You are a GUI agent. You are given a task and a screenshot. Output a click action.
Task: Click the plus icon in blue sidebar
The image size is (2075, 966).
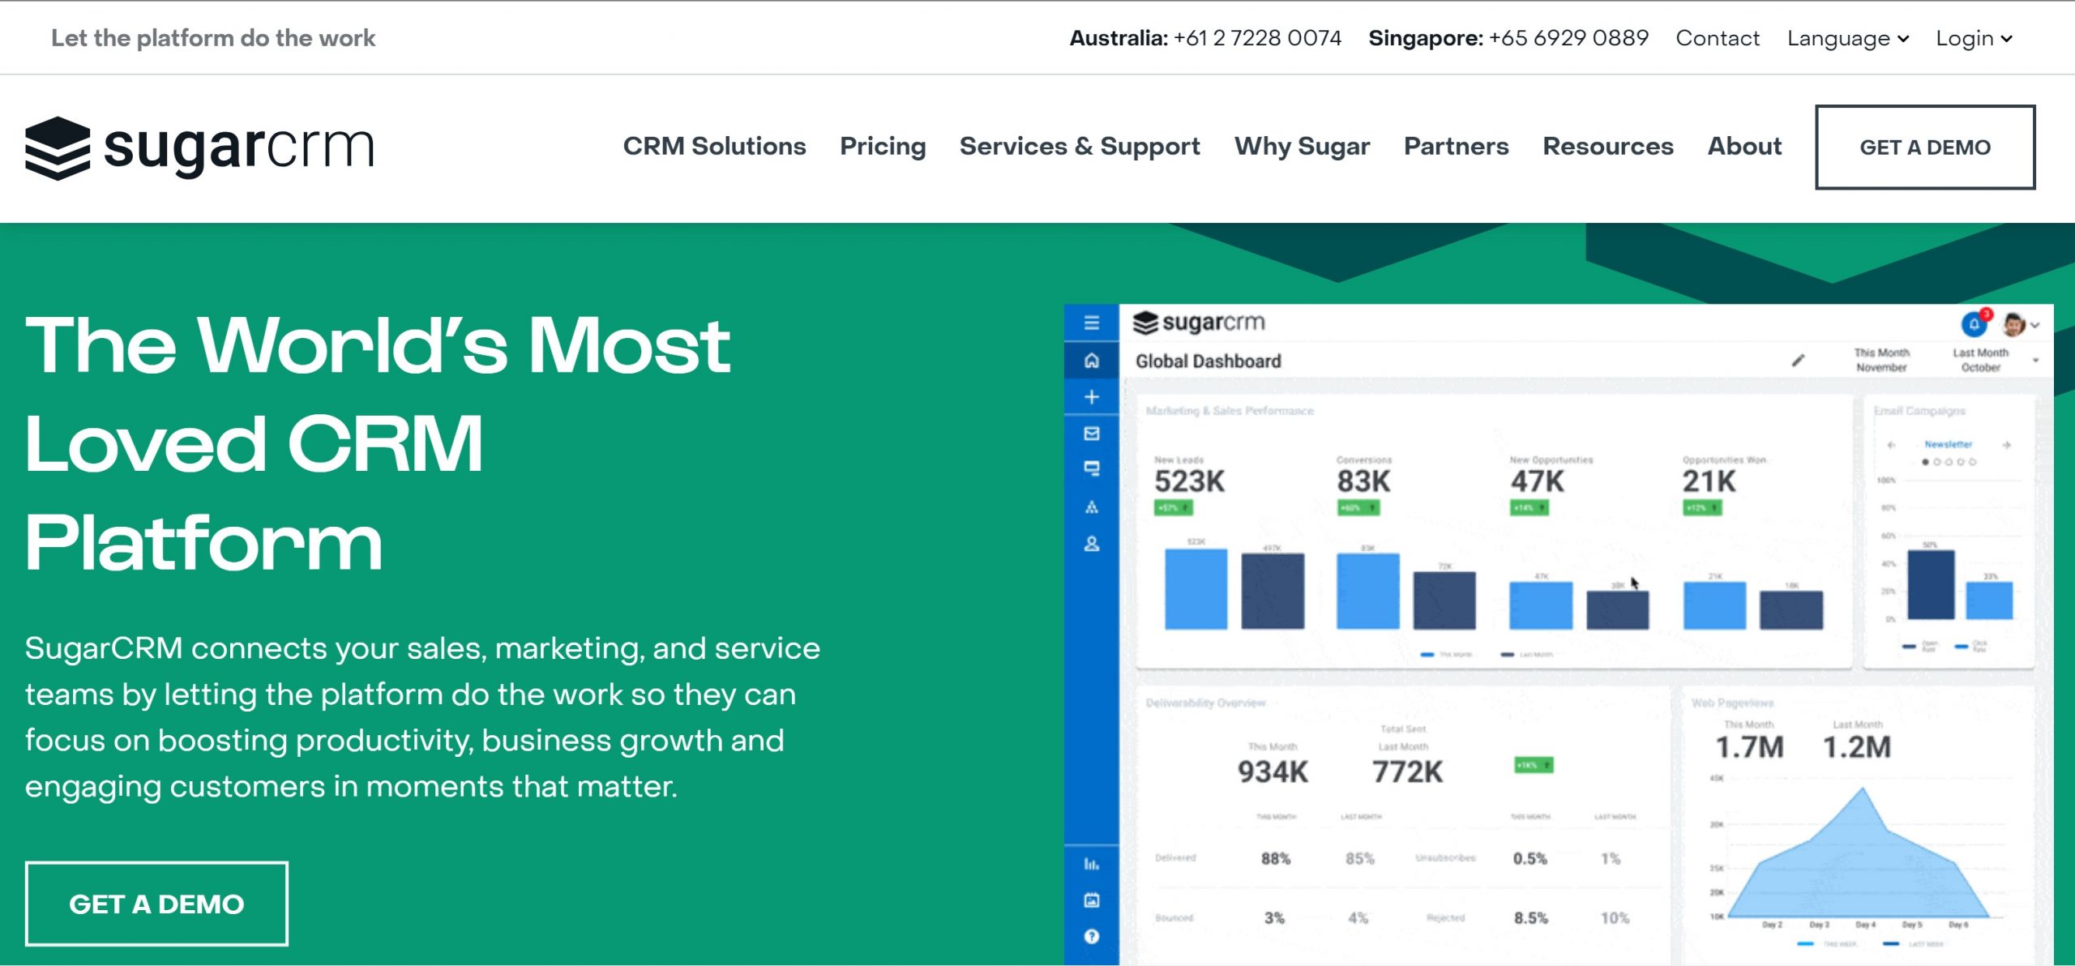click(x=1091, y=397)
